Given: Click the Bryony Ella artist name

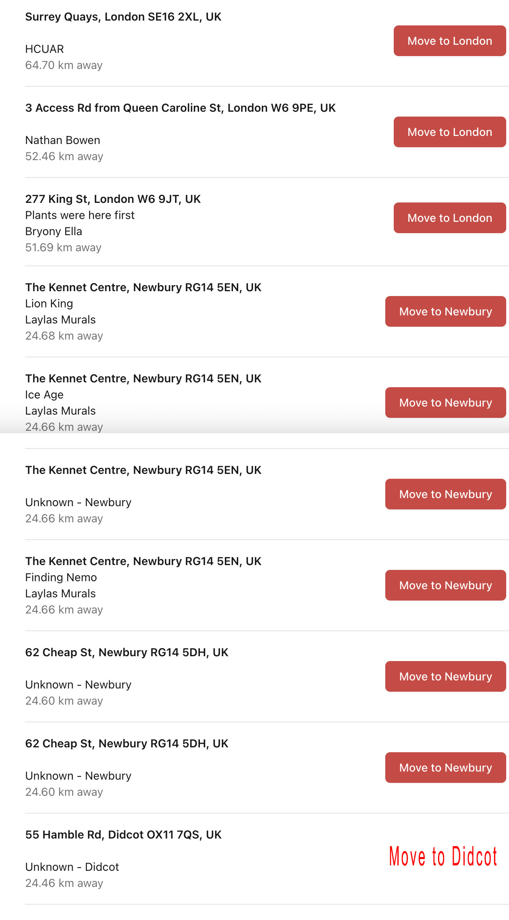Looking at the screenshot, I should [54, 232].
